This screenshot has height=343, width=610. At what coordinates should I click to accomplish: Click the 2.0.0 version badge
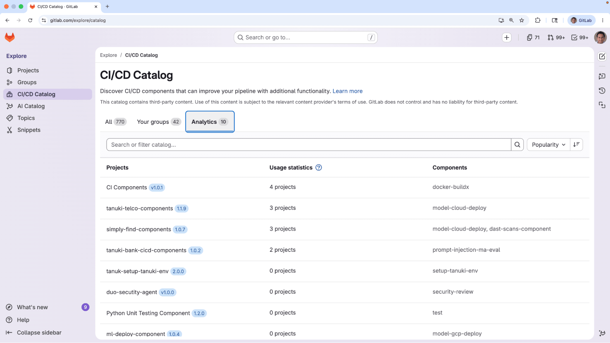coord(178,271)
